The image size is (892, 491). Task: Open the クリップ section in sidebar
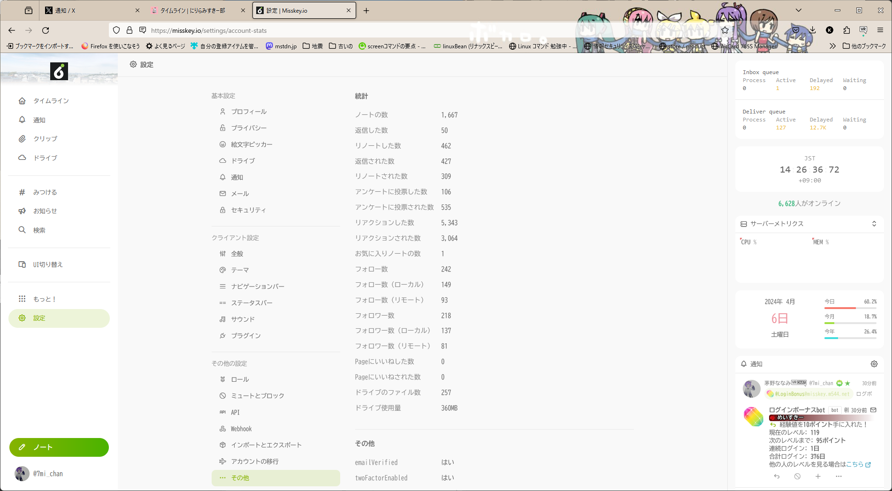click(x=45, y=138)
